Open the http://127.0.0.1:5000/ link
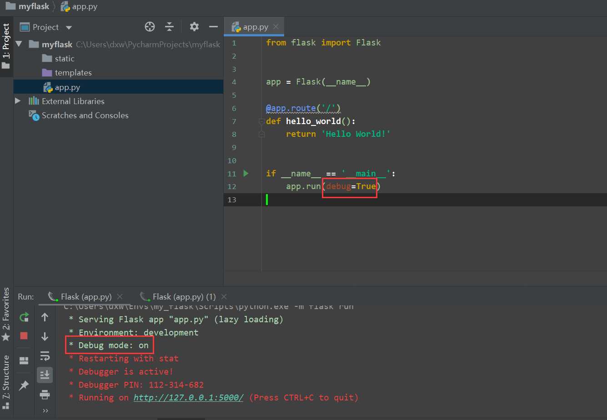This screenshot has height=420, width=607. (188, 398)
